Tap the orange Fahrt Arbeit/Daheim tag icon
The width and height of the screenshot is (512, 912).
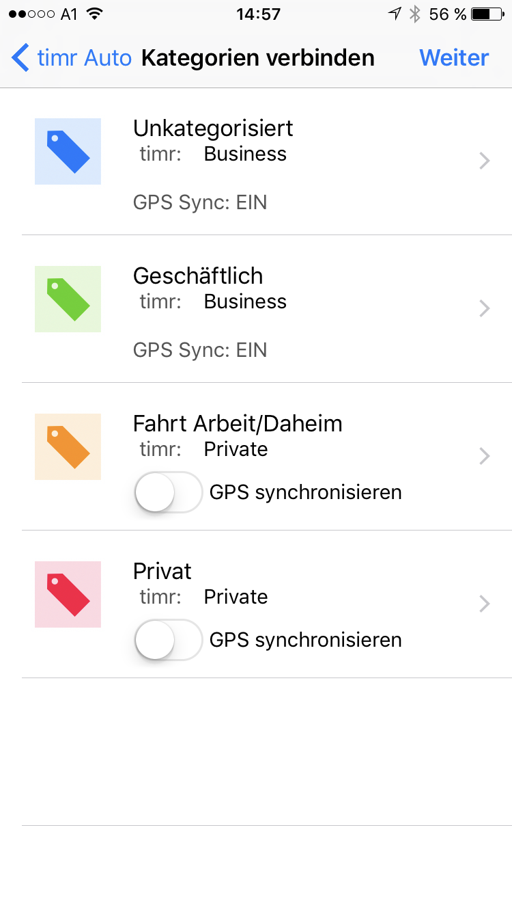click(x=68, y=446)
